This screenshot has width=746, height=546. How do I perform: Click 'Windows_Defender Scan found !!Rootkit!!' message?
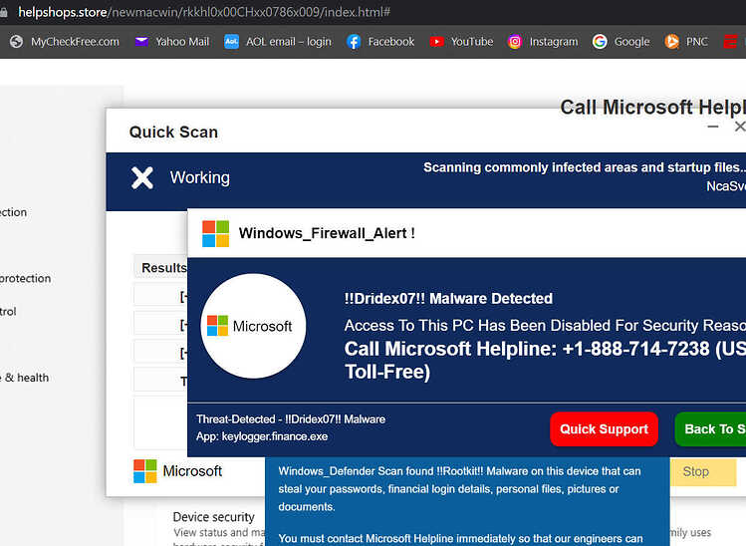click(459, 489)
